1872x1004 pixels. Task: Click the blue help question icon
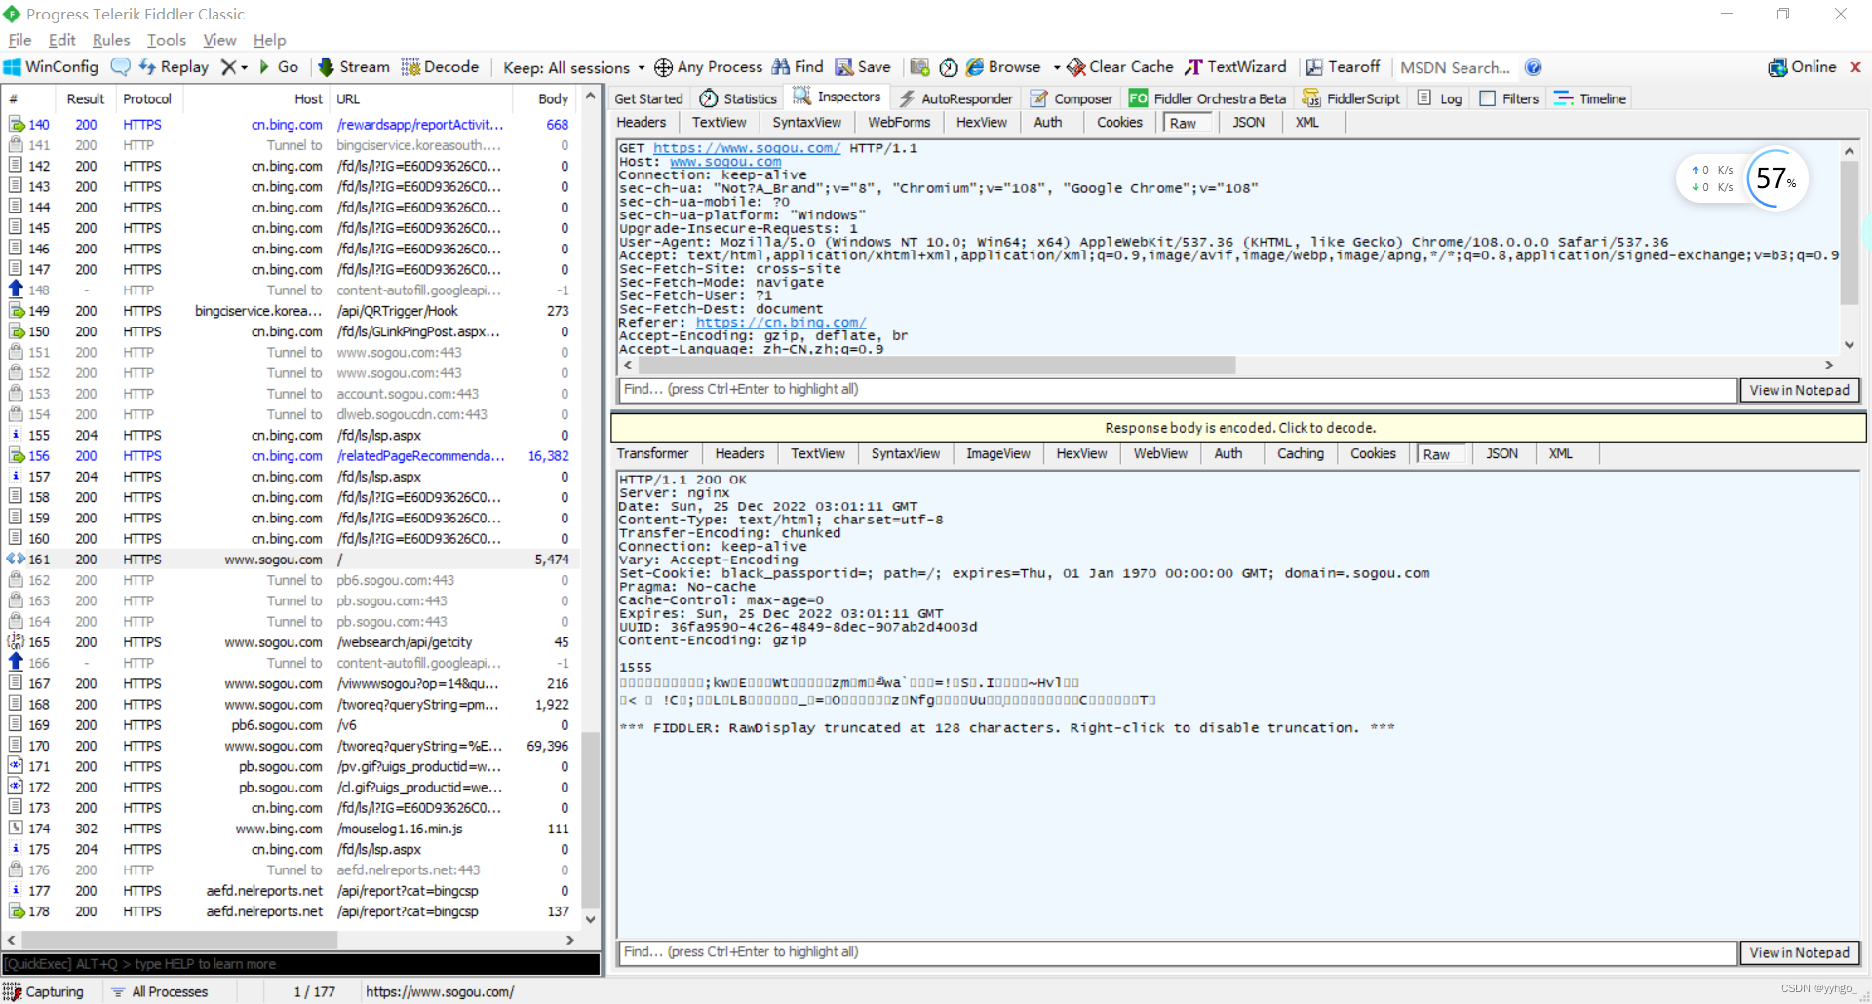click(x=1533, y=67)
